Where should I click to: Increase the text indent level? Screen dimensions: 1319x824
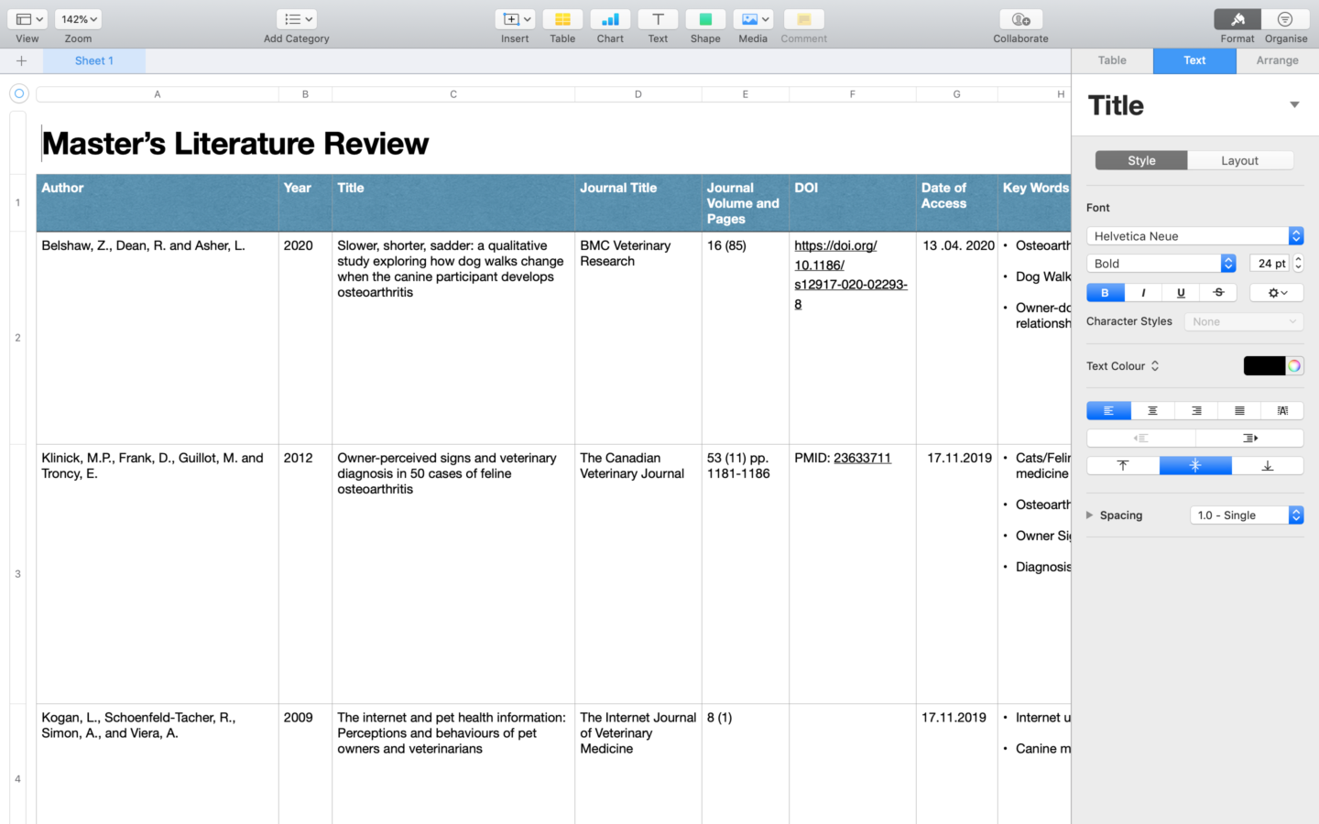point(1249,439)
